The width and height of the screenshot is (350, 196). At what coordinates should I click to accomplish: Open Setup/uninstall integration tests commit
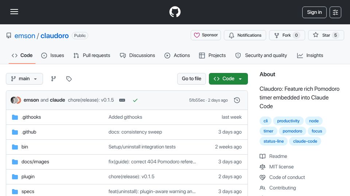[x=142, y=147]
